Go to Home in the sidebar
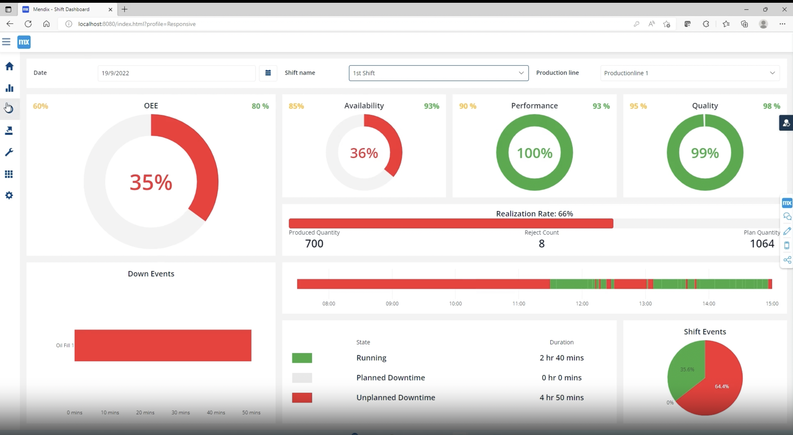This screenshot has height=435, width=793. point(9,66)
